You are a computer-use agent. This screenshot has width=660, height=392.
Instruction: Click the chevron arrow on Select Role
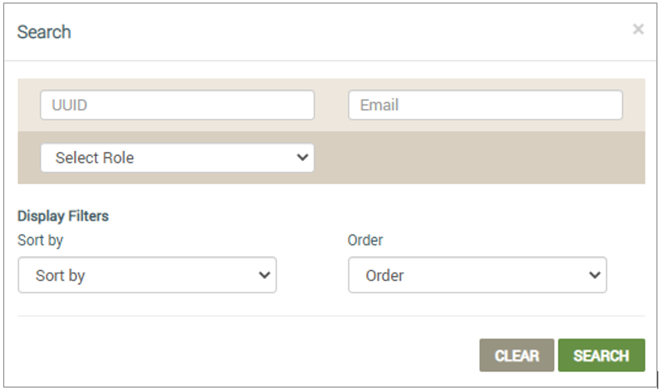[x=302, y=158]
